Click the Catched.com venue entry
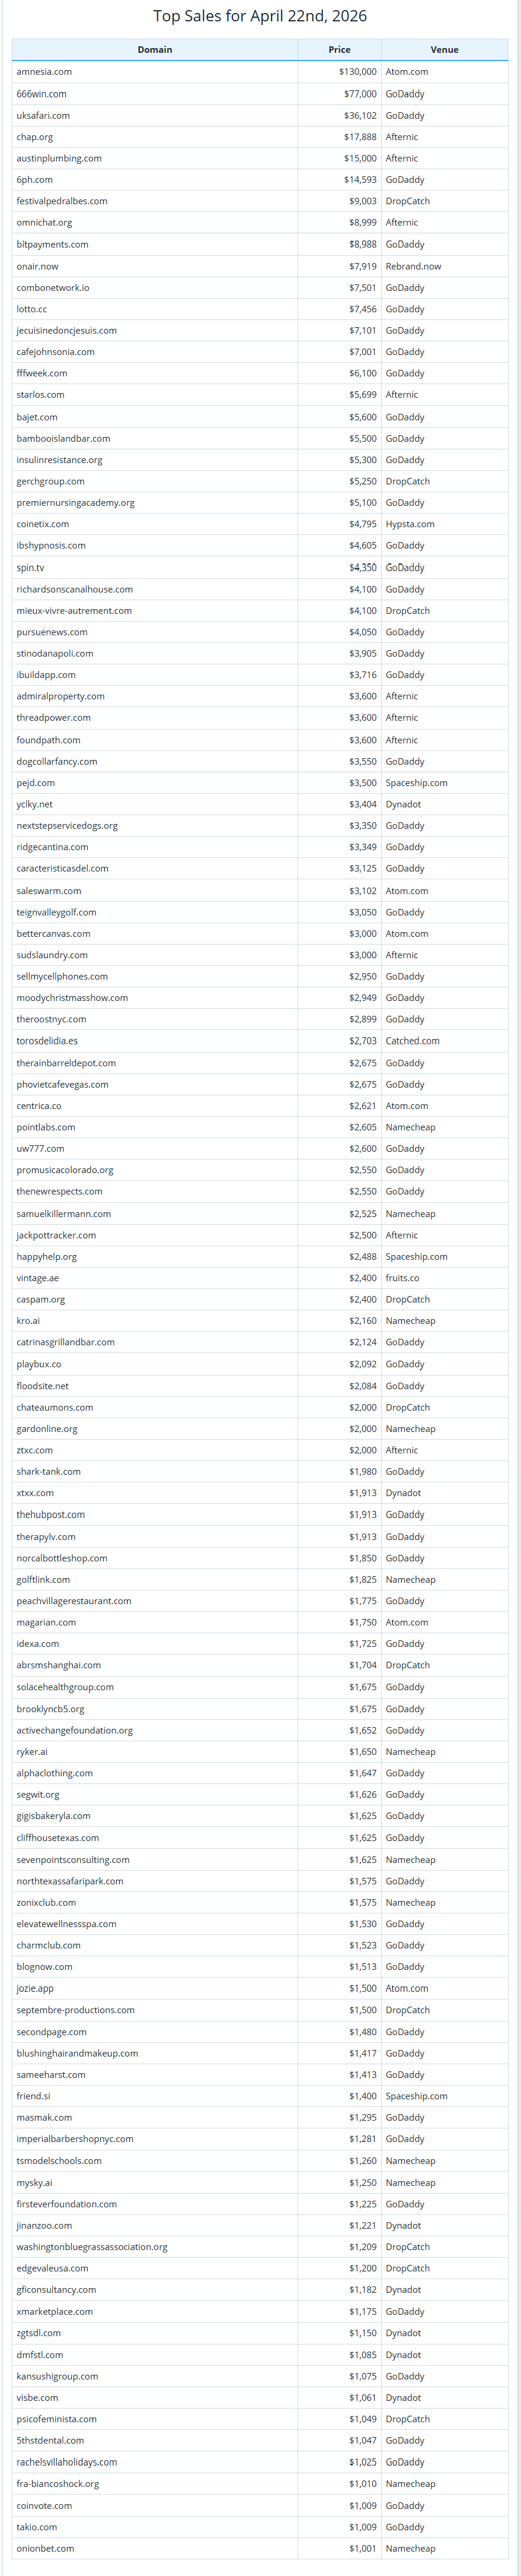Screen dimensions: 521x2576 coord(412,1041)
